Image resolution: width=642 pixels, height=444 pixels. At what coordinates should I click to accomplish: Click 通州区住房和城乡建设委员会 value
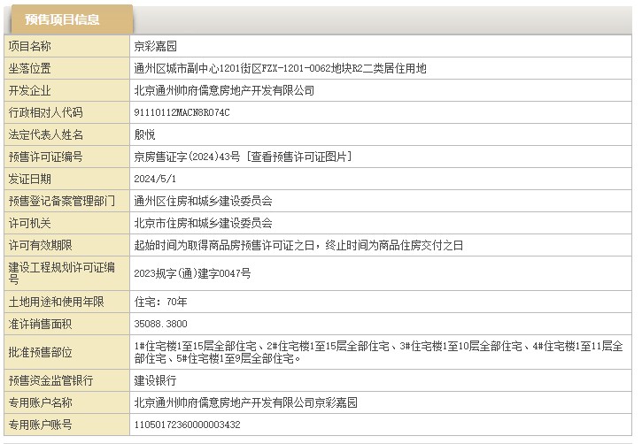[203, 201]
